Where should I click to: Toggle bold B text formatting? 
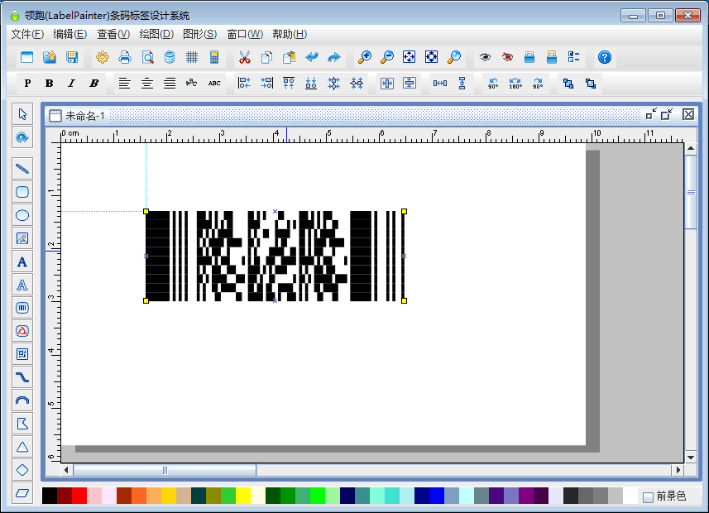(x=50, y=84)
